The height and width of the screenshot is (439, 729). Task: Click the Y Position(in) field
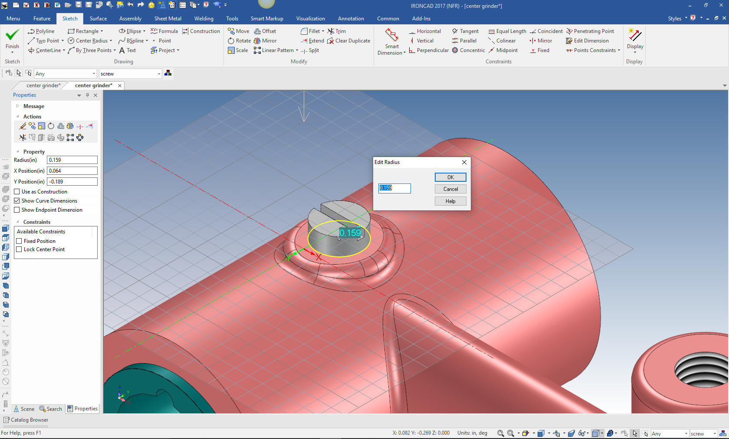[72, 182]
